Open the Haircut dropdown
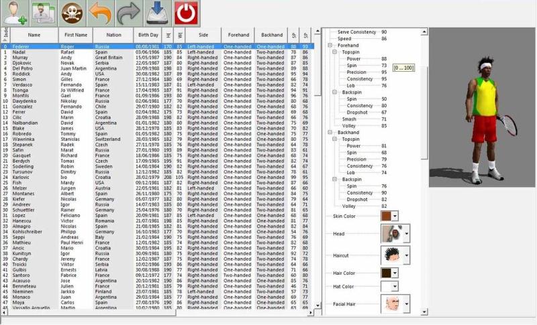 (x=406, y=255)
